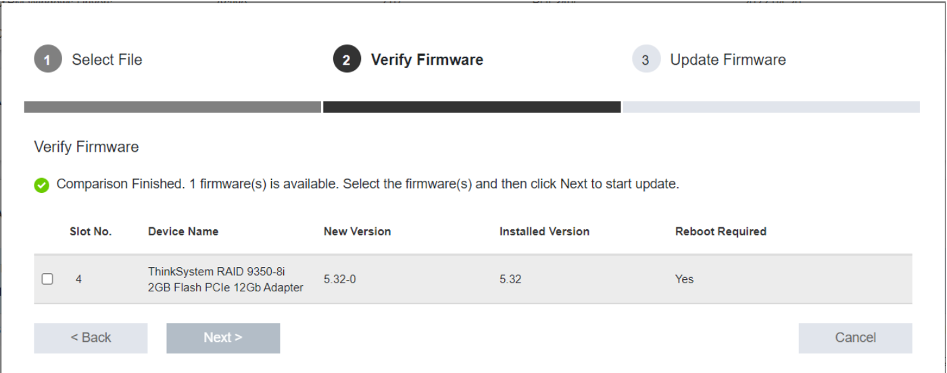Click the Back button
The height and width of the screenshot is (373, 947).
pos(91,338)
